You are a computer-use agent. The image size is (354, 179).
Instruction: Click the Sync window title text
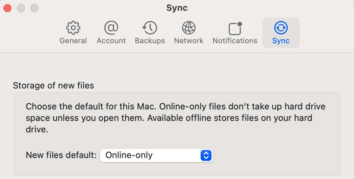[x=177, y=8]
